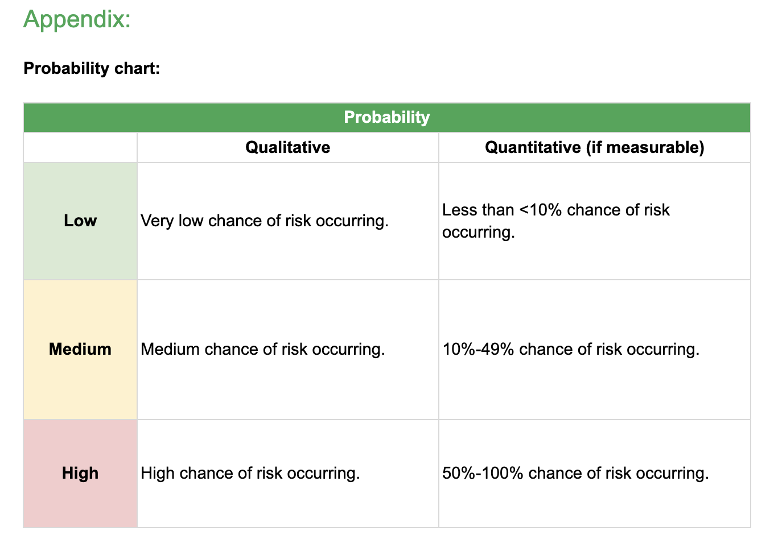This screenshot has width=774, height=556.
Task: Click the blank top-left header cell
Action: coord(80,147)
